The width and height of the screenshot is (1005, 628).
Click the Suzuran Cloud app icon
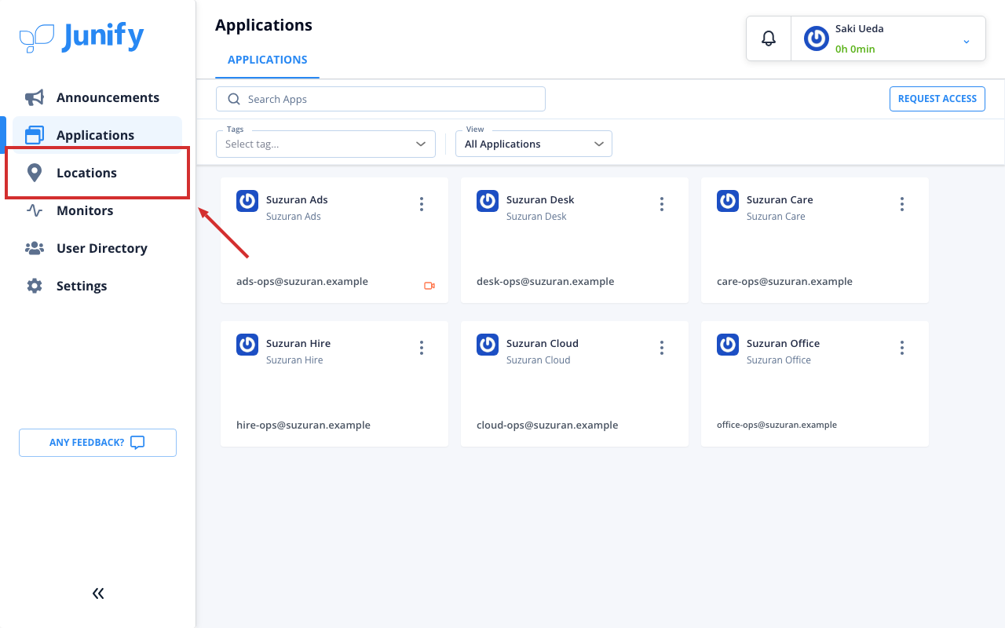pyautogui.click(x=488, y=345)
